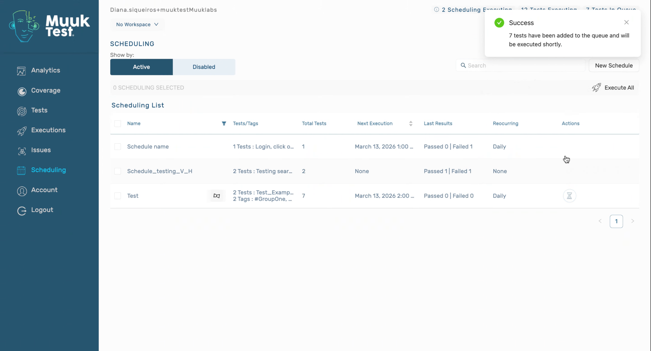
Task: Click 'Passed 1 | Failed 1' result
Action: click(448, 171)
